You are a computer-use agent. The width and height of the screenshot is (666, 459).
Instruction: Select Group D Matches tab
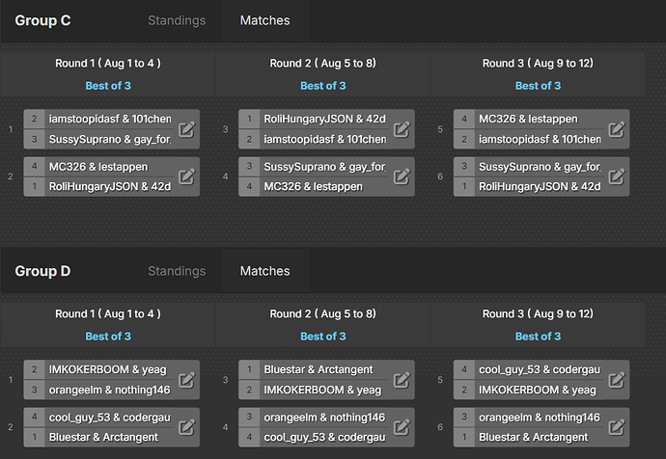click(265, 271)
